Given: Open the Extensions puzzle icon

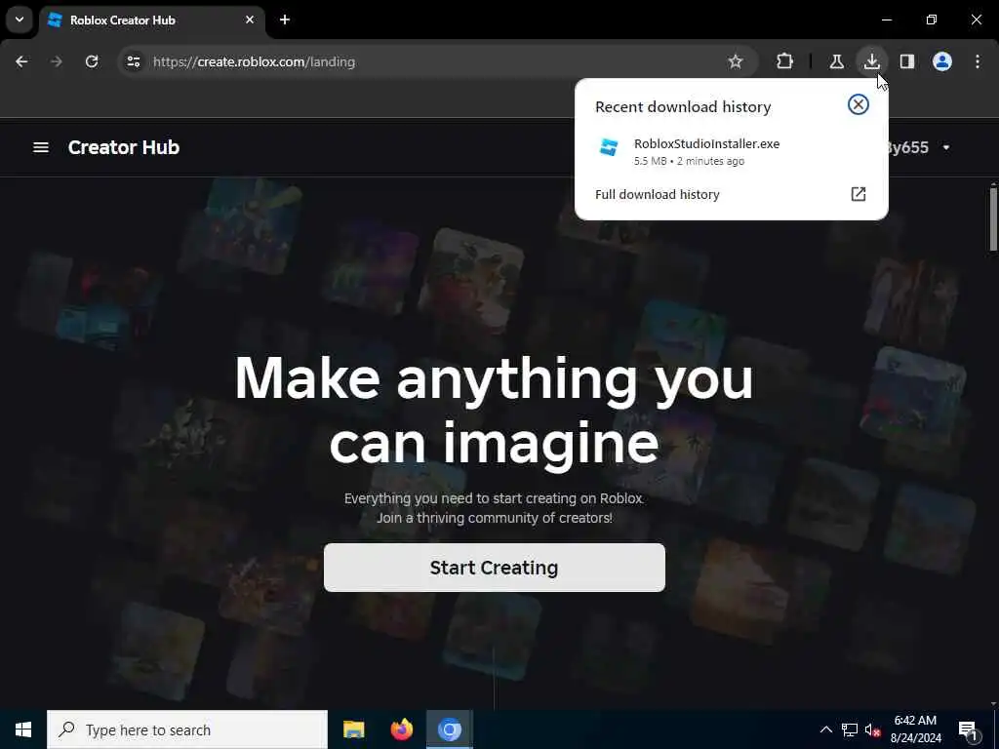Looking at the screenshot, I should [785, 61].
